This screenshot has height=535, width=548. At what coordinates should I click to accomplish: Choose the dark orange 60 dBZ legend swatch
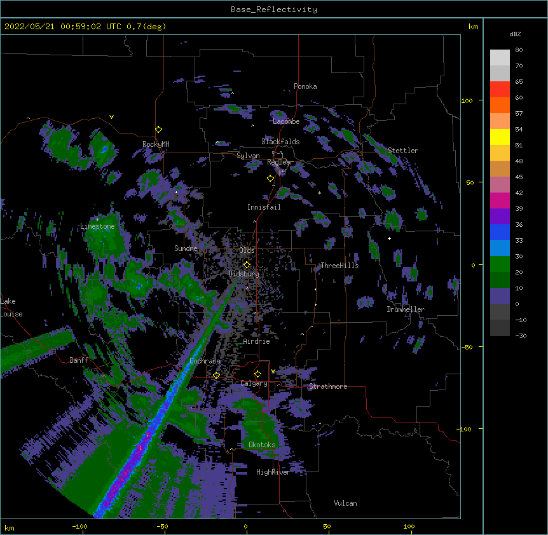coord(500,105)
